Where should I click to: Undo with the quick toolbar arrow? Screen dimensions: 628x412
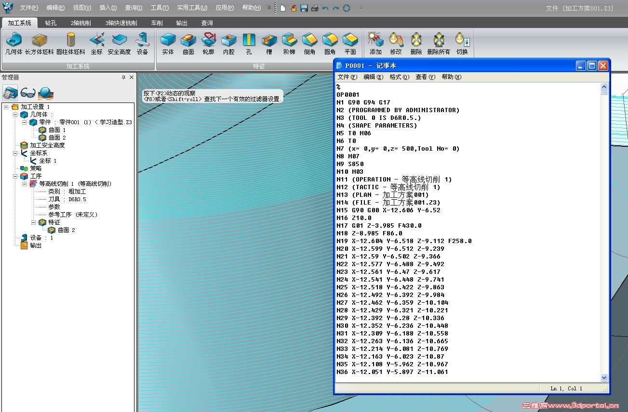(325, 8)
